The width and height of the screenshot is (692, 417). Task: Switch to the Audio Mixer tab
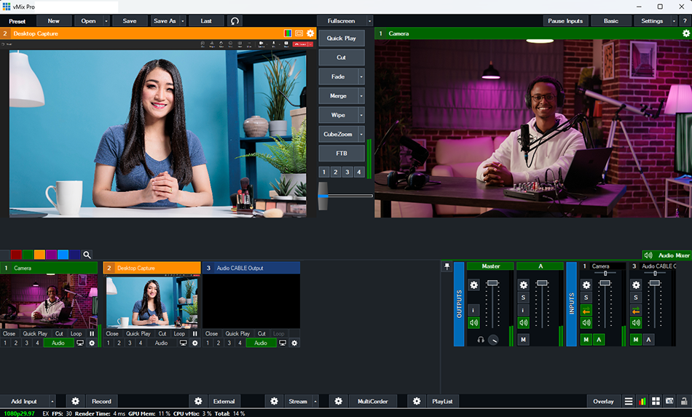(x=666, y=255)
